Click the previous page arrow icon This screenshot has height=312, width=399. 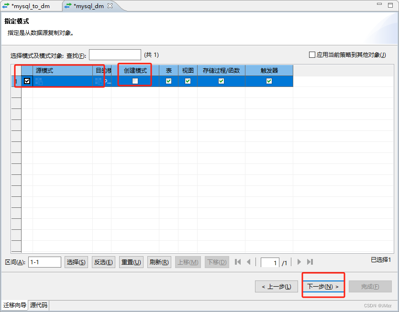pyautogui.click(x=250, y=262)
